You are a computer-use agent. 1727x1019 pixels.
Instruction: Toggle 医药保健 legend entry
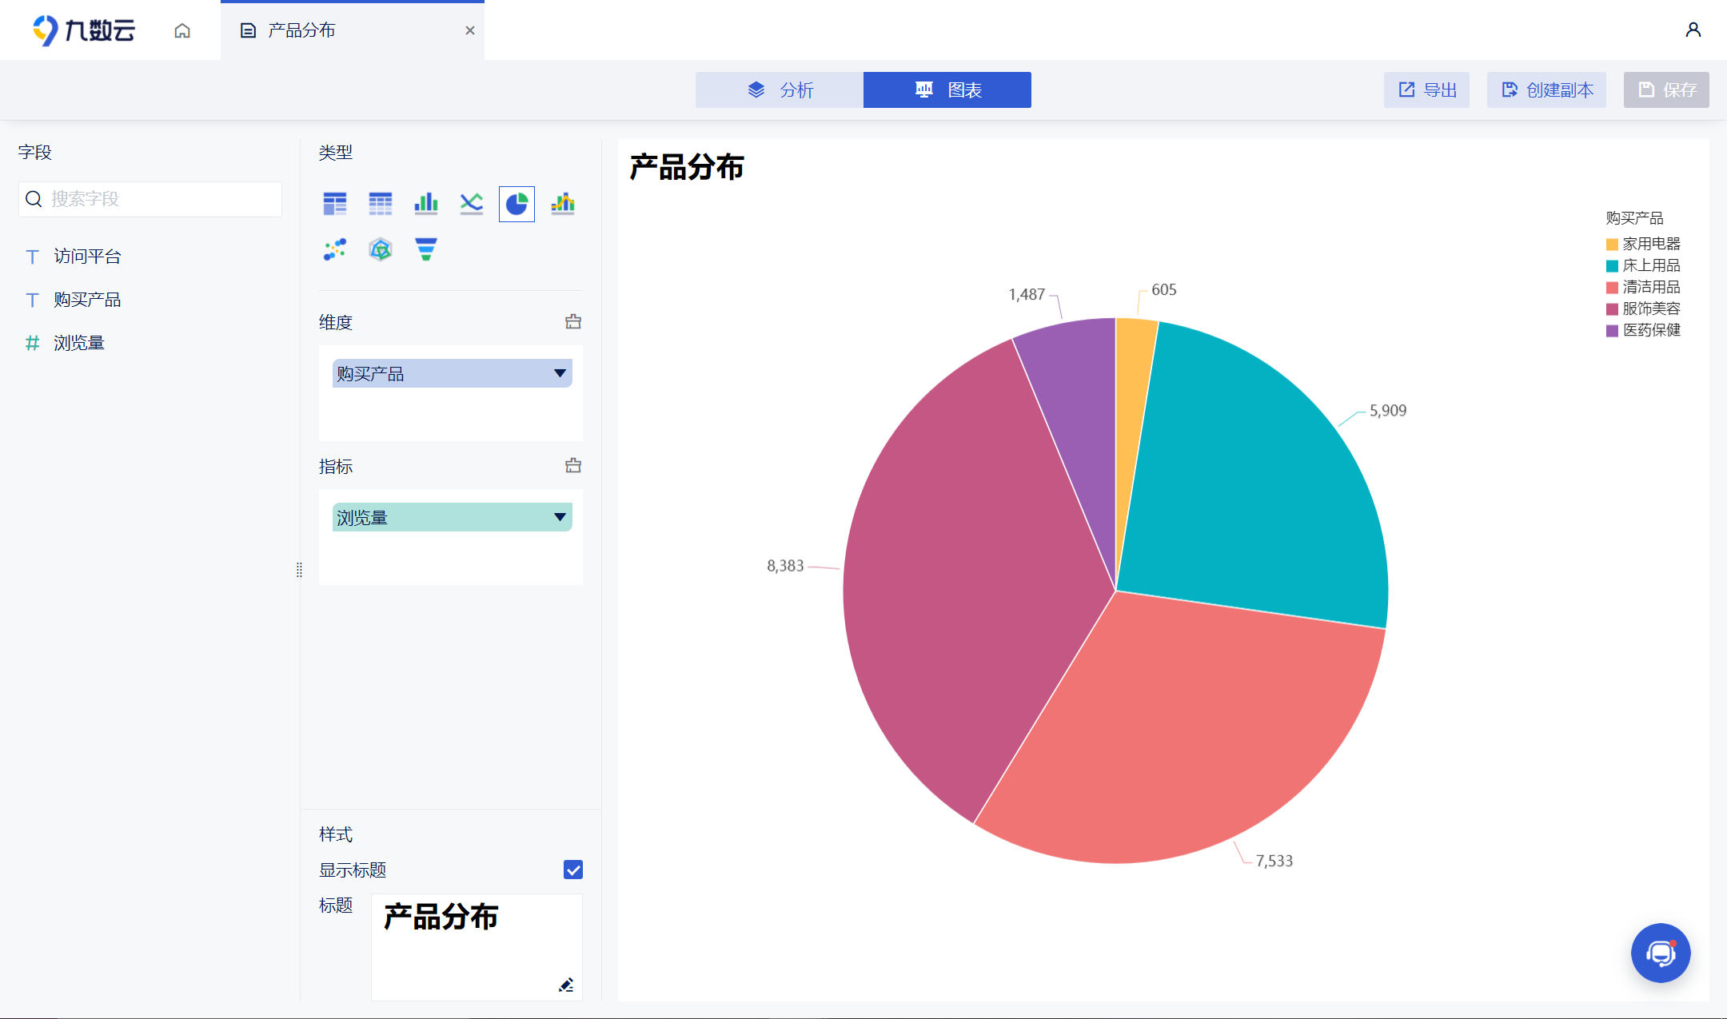click(1643, 330)
